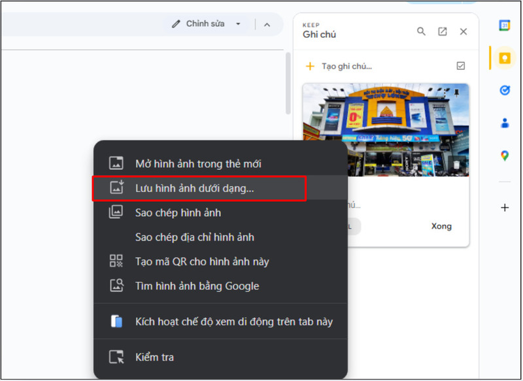Select the highlighted Keep icon in sidebar
This screenshot has width=523, height=381.
click(x=504, y=58)
